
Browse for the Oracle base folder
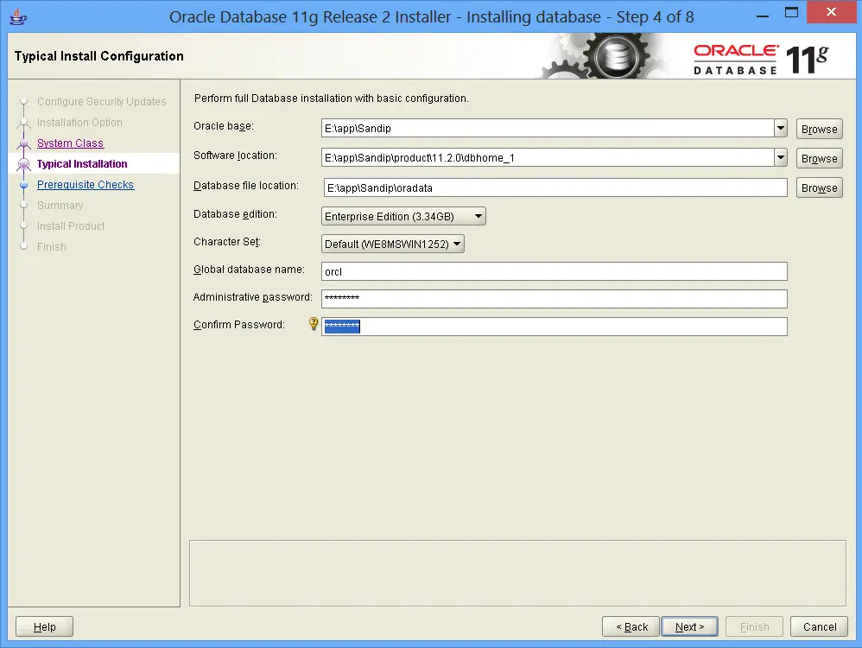click(819, 129)
